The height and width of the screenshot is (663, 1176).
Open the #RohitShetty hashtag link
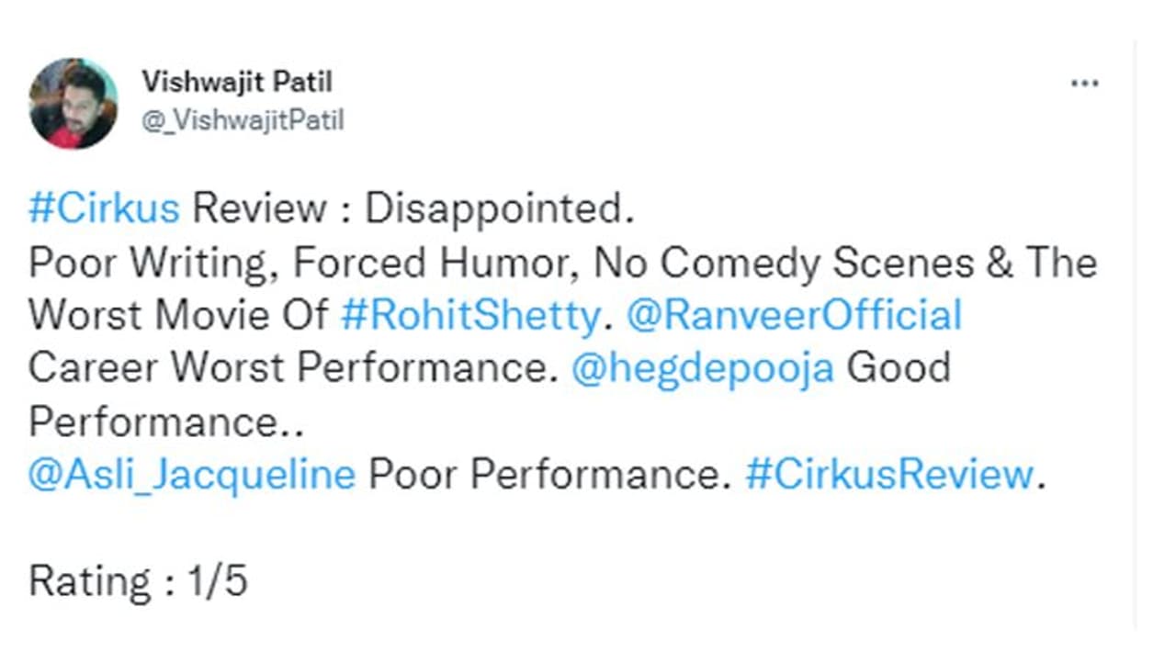(x=470, y=316)
